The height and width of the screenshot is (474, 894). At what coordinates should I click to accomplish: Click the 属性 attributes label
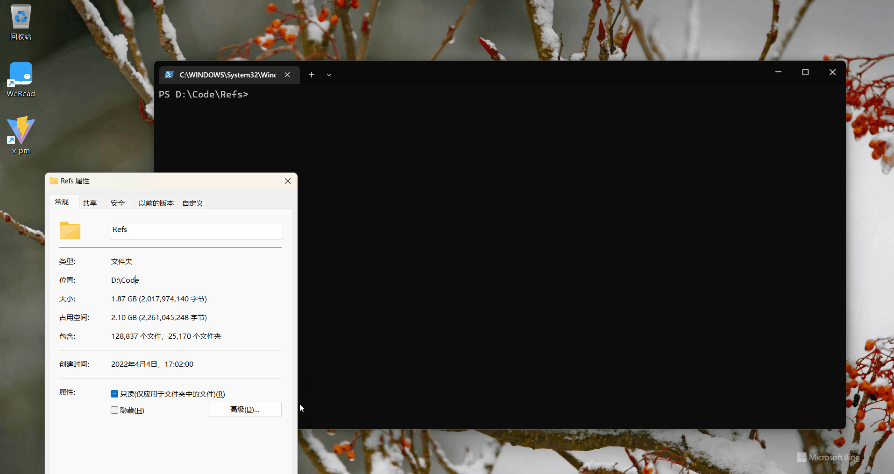67,392
